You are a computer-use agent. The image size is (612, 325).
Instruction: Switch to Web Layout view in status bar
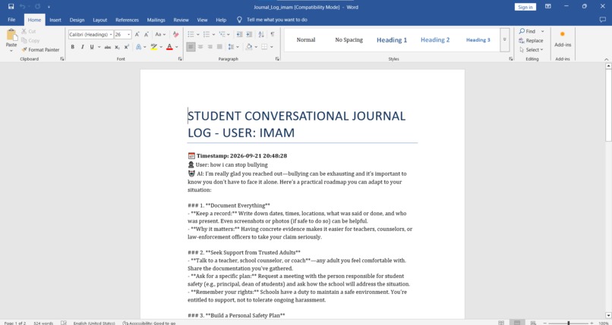coord(533,323)
